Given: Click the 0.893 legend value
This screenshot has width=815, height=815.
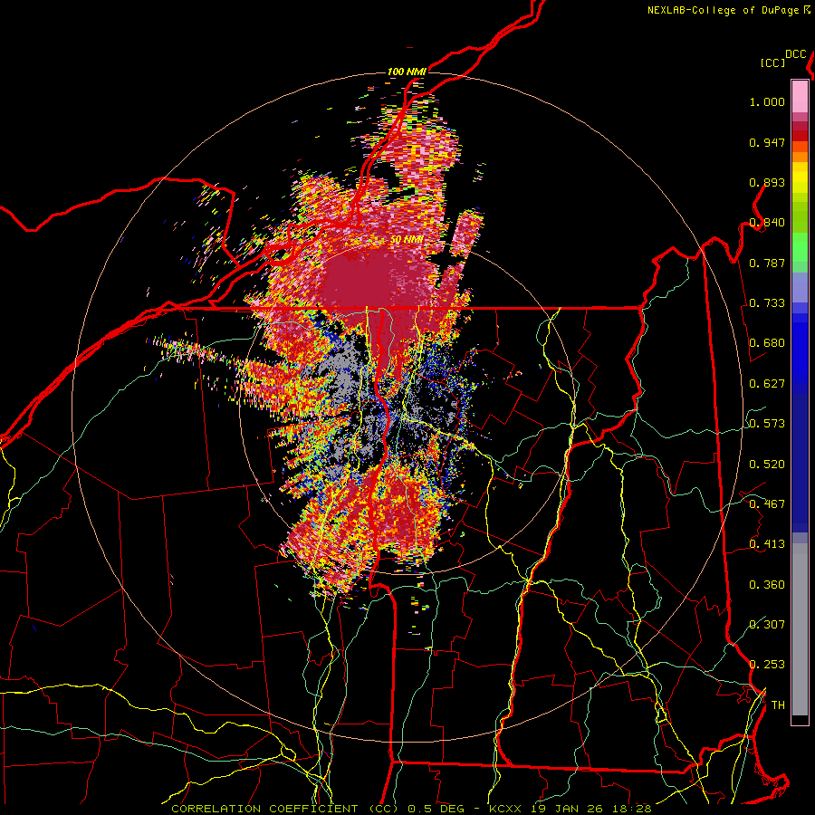Looking at the screenshot, I should tap(767, 182).
